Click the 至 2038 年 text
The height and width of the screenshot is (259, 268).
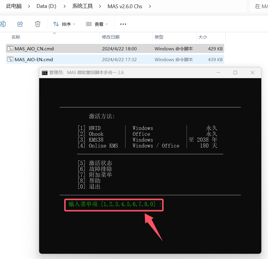pos(203,140)
